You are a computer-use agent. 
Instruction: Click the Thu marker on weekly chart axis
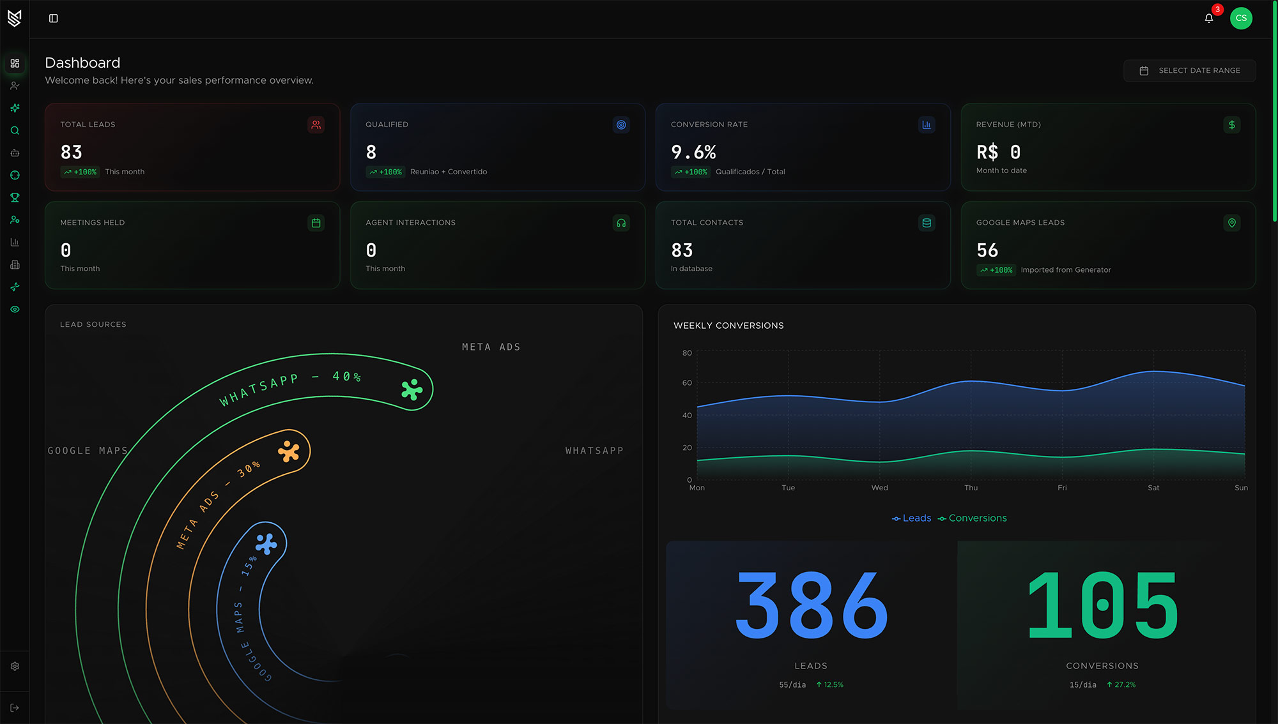pos(971,488)
